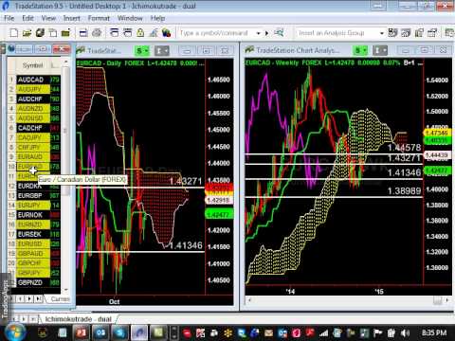455x341 pixels.
Task: Select GBPNZD row in symbol list
Action: point(33,282)
